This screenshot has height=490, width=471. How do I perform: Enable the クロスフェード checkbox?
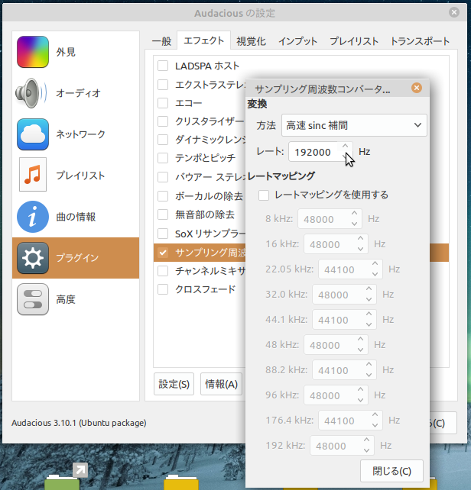tap(163, 289)
